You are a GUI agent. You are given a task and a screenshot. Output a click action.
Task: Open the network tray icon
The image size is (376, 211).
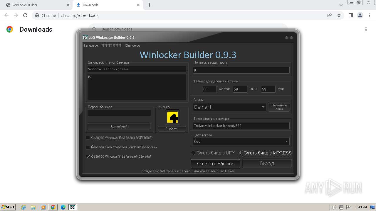pos(341,207)
